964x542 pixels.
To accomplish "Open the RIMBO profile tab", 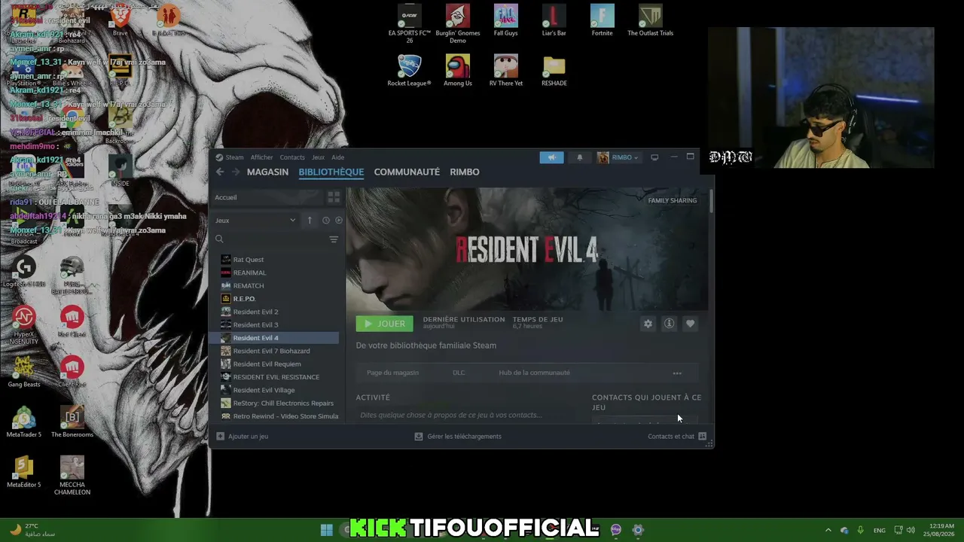I will 465,172.
